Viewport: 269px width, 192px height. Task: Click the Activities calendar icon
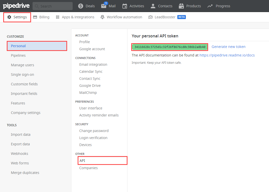click(125, 6)
